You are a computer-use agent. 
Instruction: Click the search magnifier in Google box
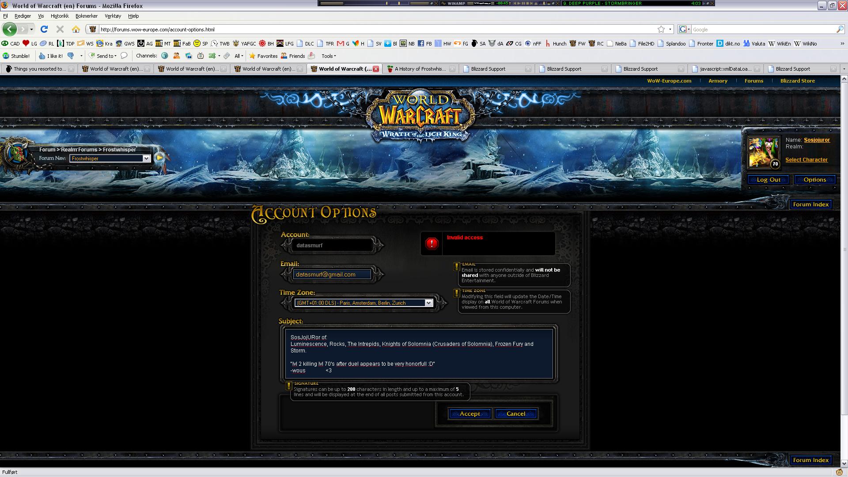(x=840, y=29)
